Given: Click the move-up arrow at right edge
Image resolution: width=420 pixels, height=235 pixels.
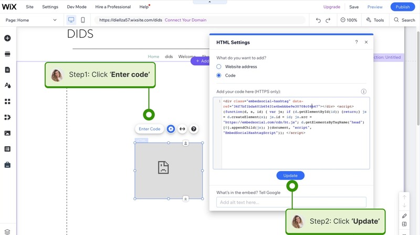Looking at the screenshot, I should pos(404,197).
